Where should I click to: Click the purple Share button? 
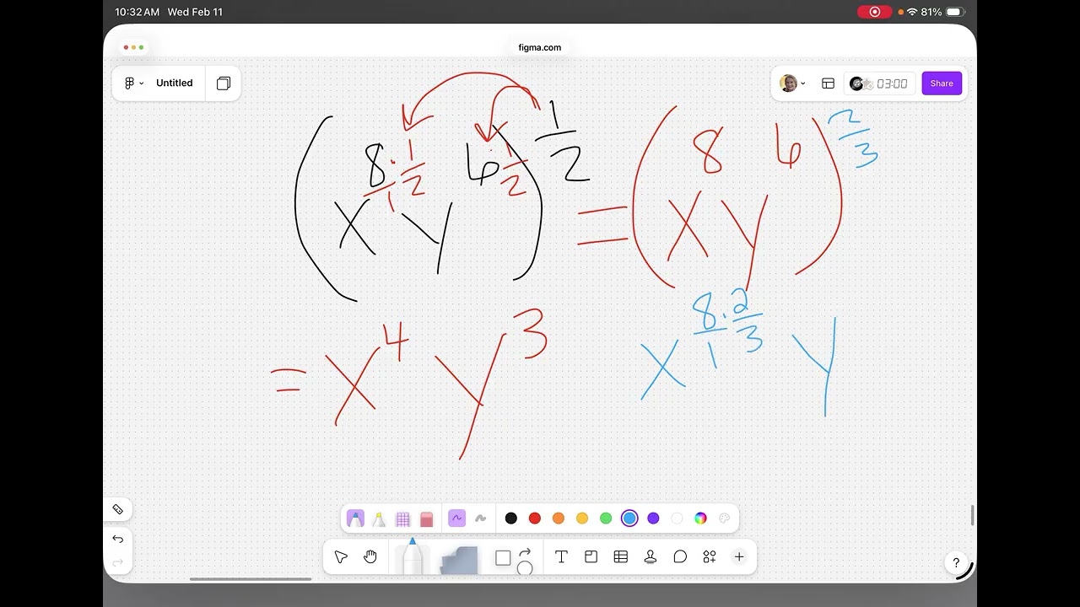point(942,83)
